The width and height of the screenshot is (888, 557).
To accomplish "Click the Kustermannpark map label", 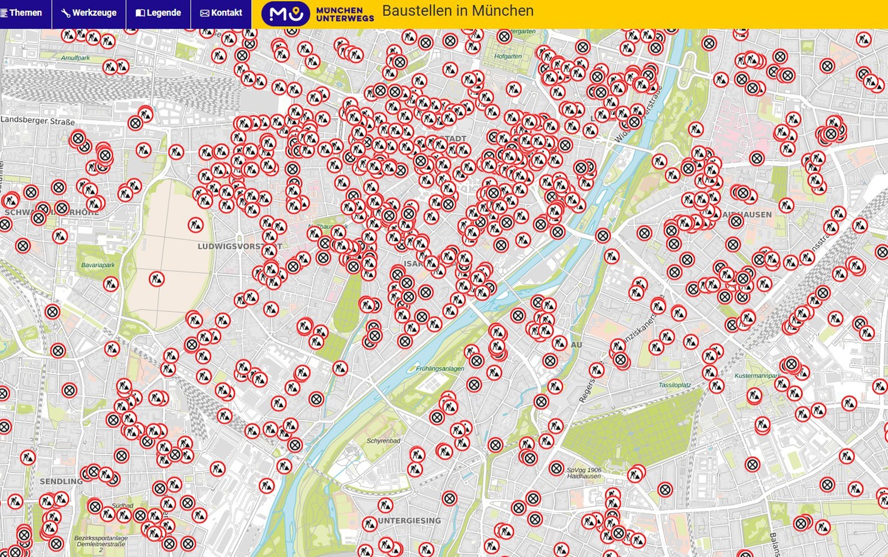I will (757, 376).
